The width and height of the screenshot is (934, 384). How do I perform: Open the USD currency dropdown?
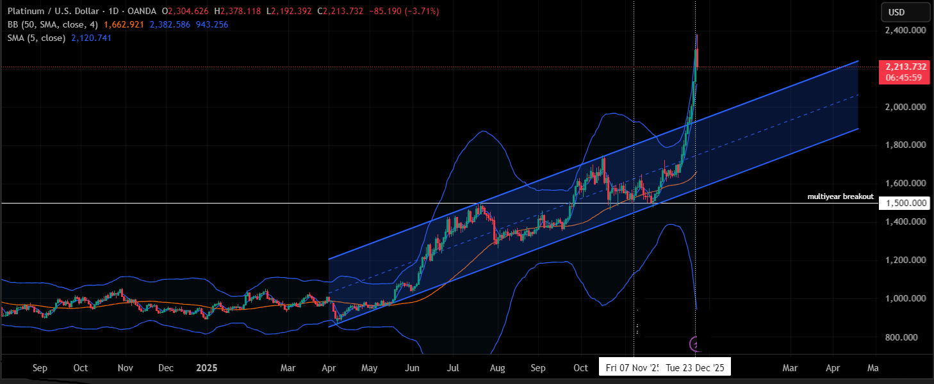click(x=905, y=12)
